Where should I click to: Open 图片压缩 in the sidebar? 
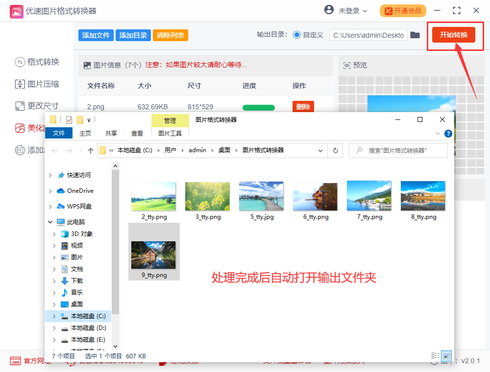coord(37,84)
